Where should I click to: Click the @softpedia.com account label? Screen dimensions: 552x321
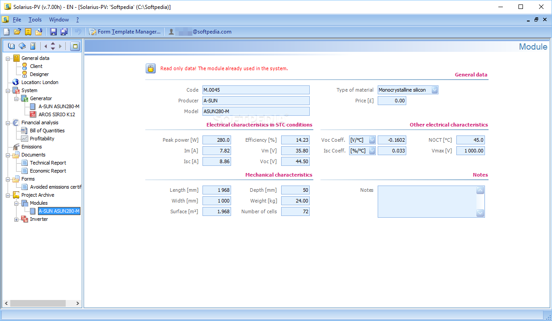pos(212,32)
